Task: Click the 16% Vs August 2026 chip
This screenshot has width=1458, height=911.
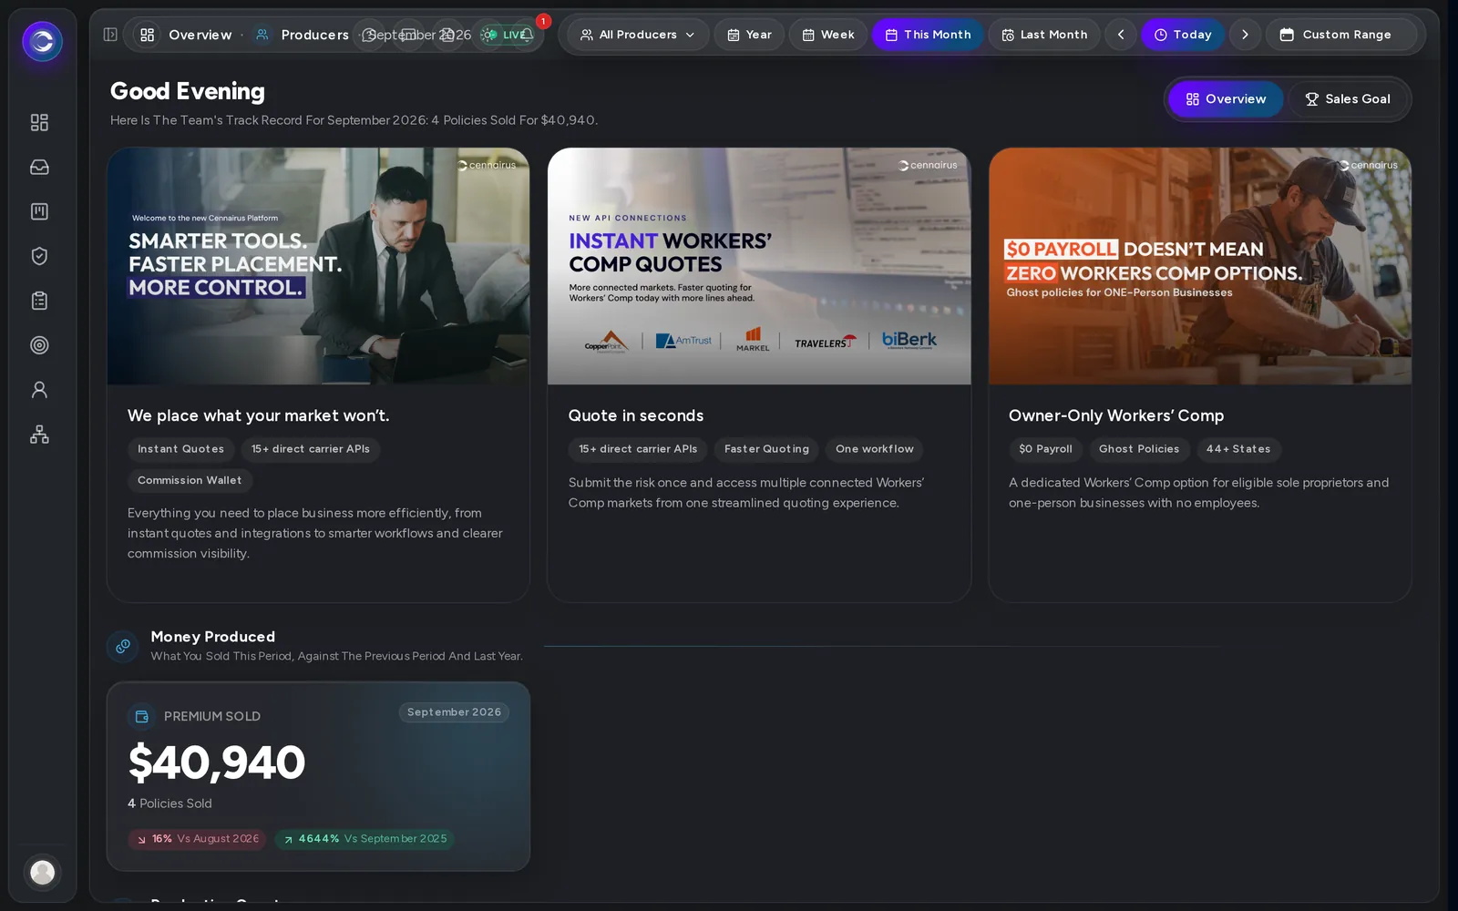Action: coord(197,839)
